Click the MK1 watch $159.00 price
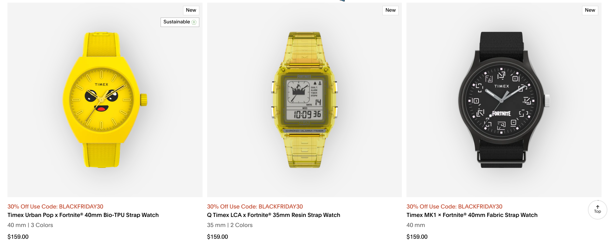This screenshot has height=240, width=610. tap(417, 237)
